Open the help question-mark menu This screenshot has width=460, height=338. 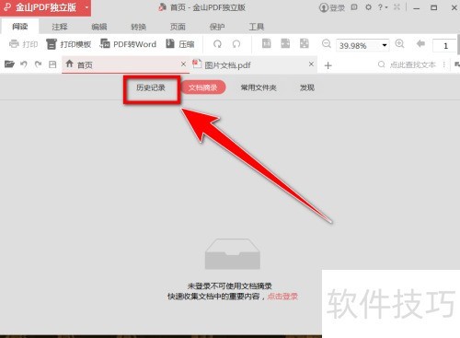tap(382, 7)
